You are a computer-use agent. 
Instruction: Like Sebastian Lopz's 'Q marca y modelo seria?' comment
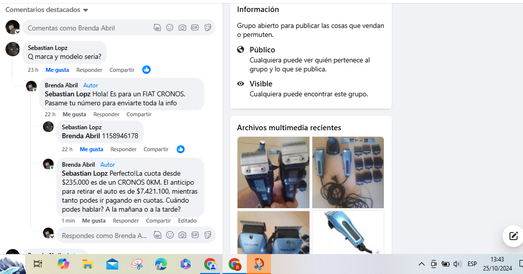point(57,70)
